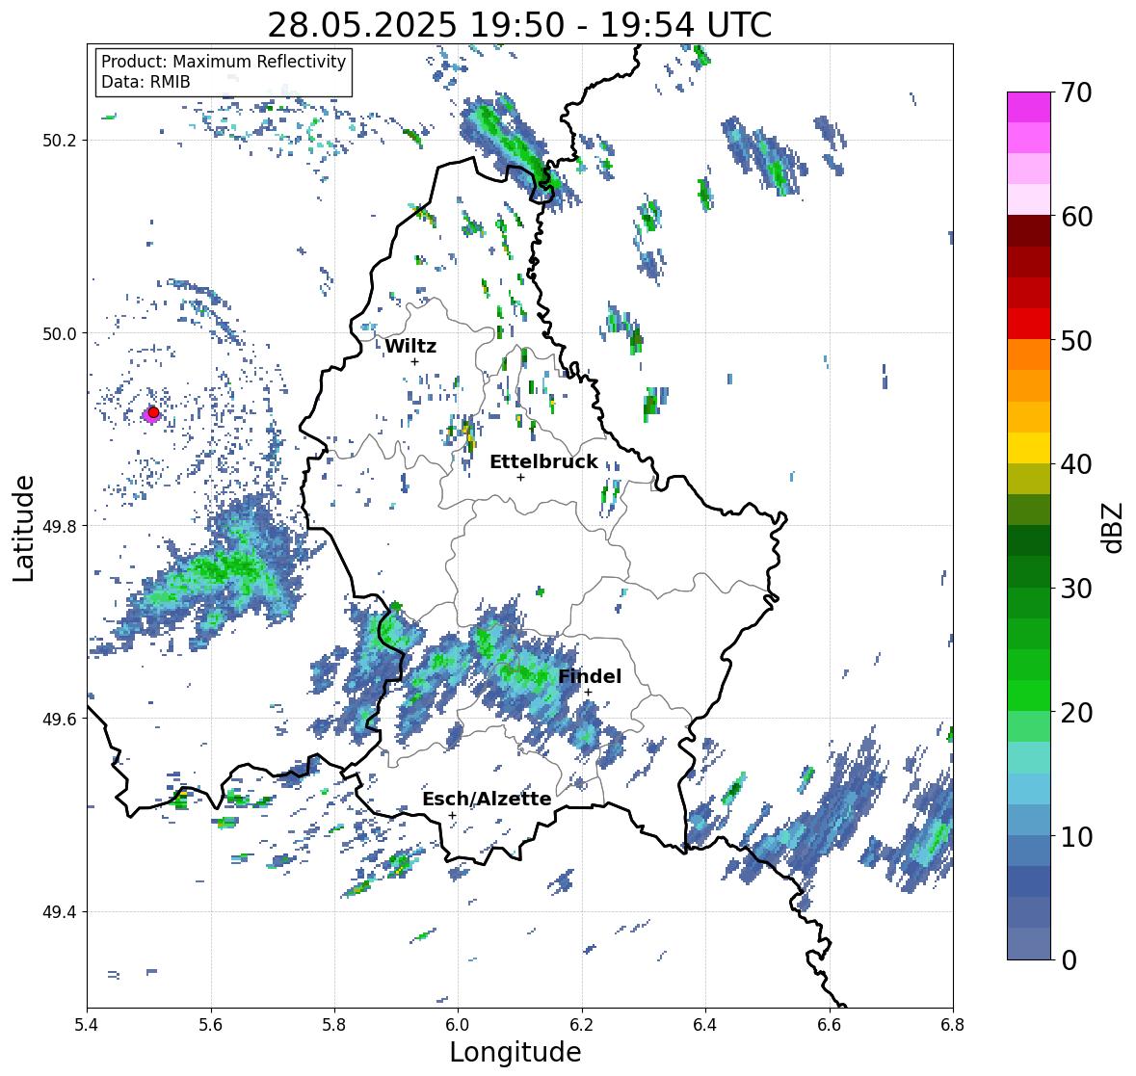This screenshot has height=1076, width=1136.
Task: Click the longitude tick label 5.4
Action: pos(87,1024)
